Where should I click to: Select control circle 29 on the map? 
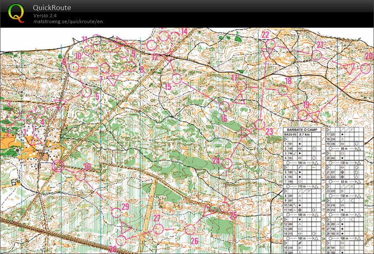click(116, 213)
